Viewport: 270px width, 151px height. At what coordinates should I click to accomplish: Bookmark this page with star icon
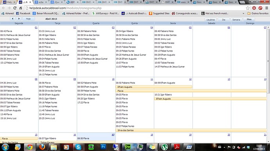coord(248,8)
